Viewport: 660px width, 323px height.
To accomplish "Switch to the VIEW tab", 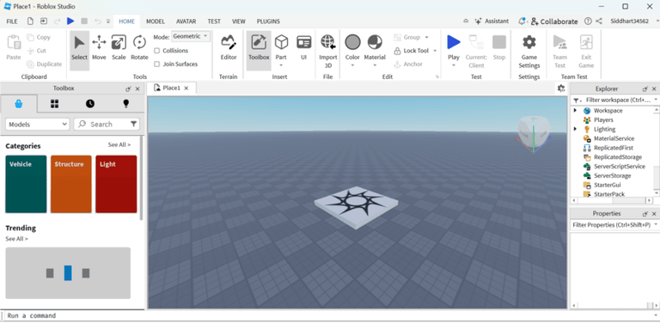I will tap(239, 21).
